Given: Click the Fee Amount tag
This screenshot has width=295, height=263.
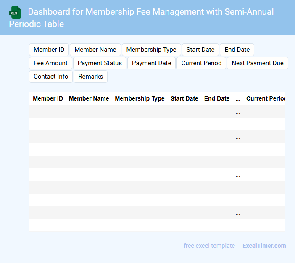Looking at the screenshot, I should tap(50, 63).
